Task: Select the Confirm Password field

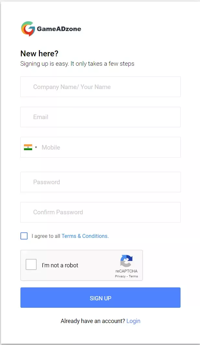Action: tap(100, 212)
